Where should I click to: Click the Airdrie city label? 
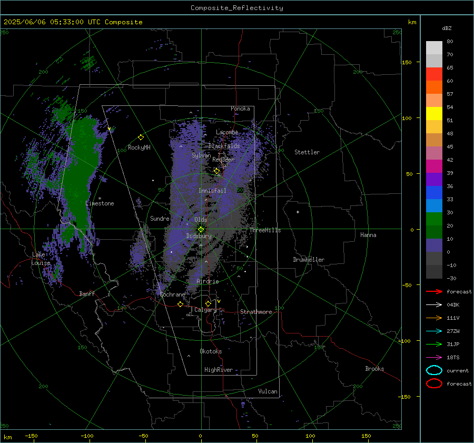[x=208, y=281]
